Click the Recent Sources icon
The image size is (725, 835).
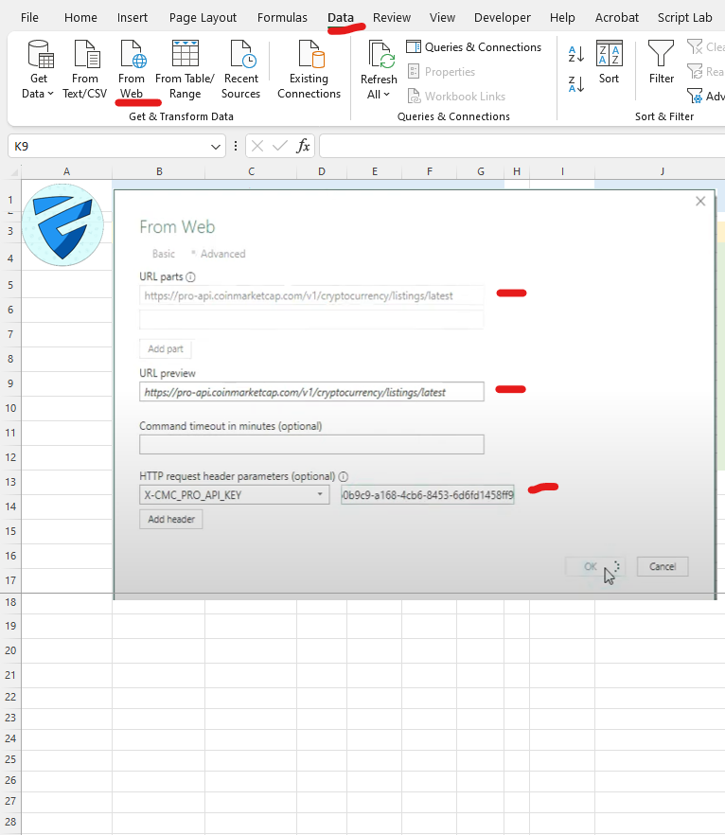click(x=240, y=57)
